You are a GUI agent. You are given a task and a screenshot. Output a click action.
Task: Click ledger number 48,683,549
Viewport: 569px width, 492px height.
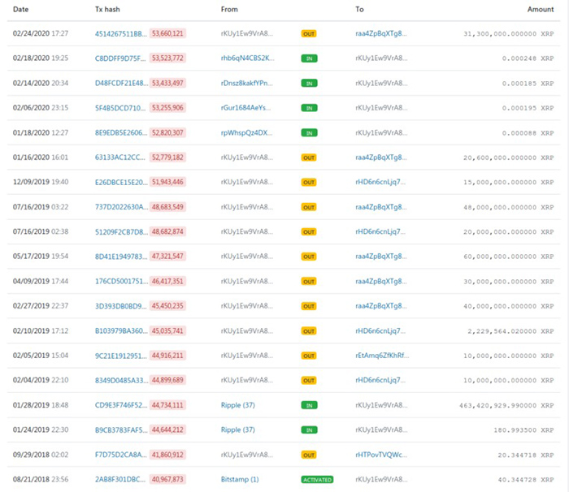point(167,207)
